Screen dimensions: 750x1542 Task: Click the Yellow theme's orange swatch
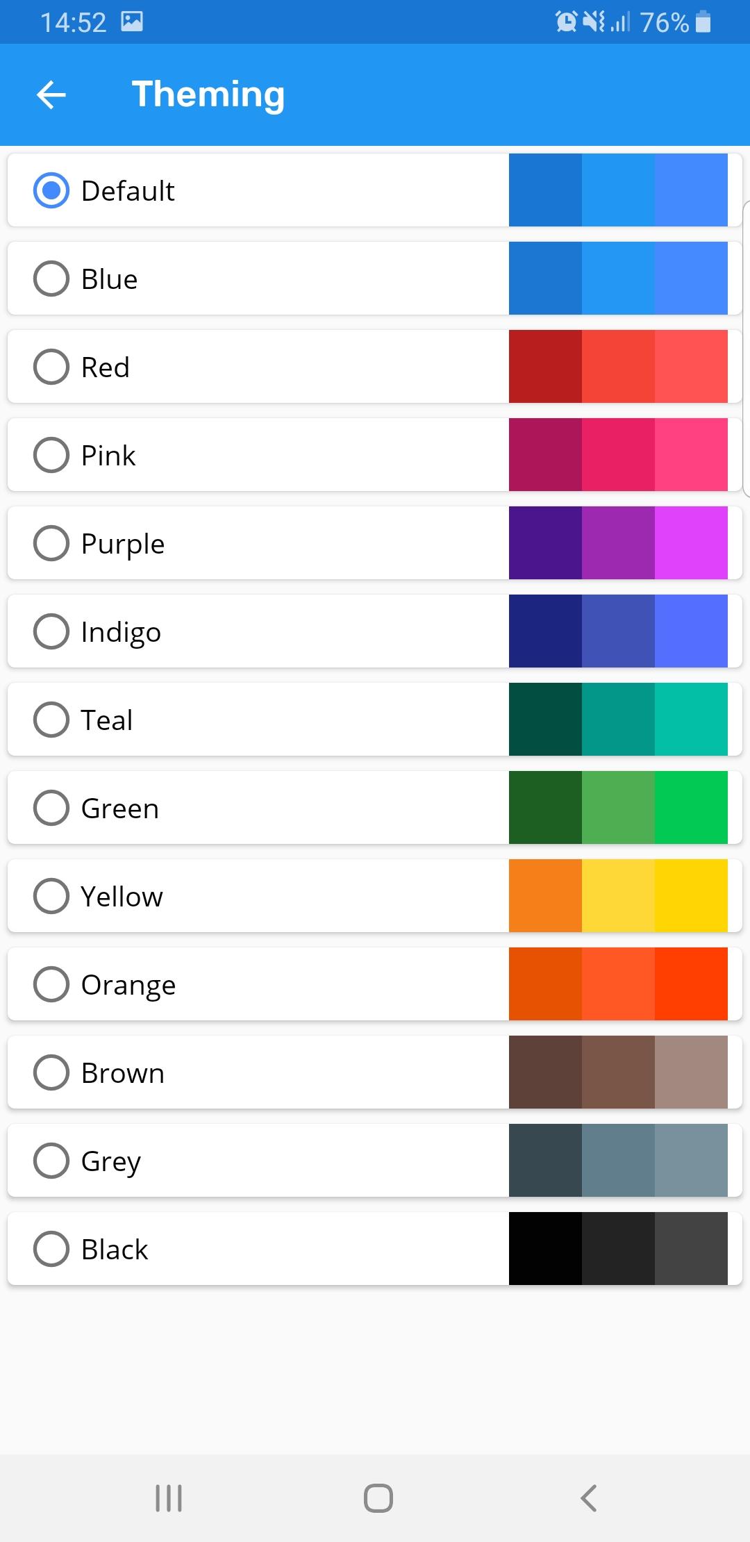pos(545,896)
